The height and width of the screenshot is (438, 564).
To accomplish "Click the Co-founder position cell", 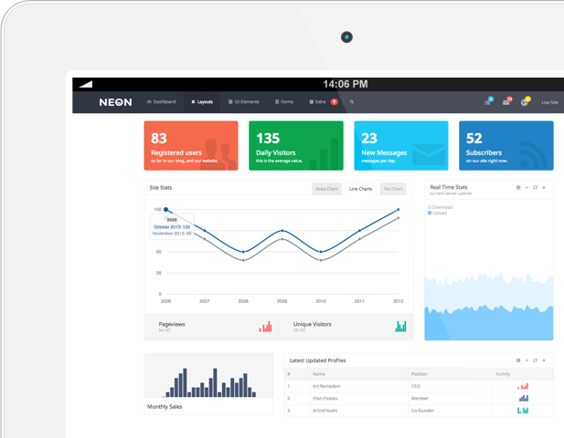I will [x=422, y=411].
